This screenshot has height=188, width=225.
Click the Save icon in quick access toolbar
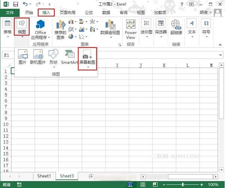point(16,4)
